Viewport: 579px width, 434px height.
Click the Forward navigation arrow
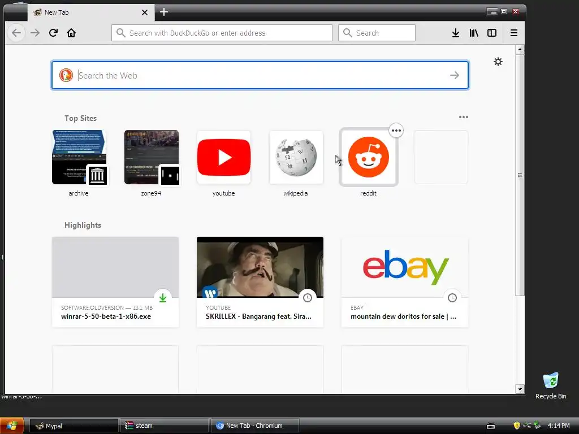tap(35, 33)
